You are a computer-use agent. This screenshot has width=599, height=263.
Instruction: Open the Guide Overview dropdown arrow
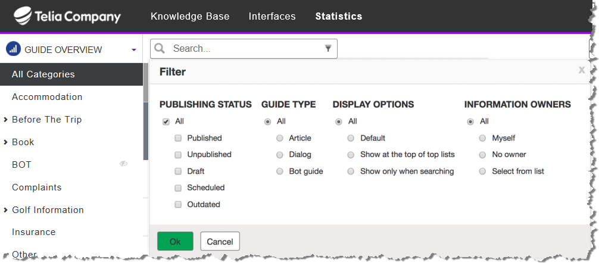coord(134,49)
